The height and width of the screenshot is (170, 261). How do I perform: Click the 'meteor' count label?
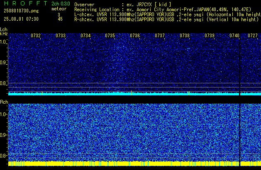click(x=59, y=9)
